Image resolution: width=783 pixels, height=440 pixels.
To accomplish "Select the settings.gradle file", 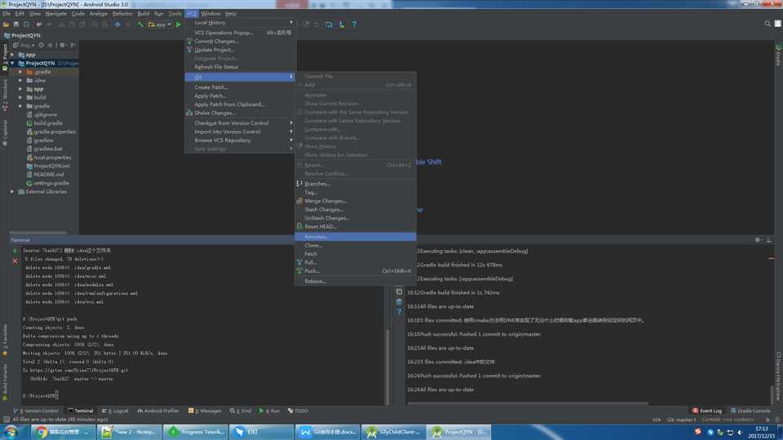I will pos(48,183).
